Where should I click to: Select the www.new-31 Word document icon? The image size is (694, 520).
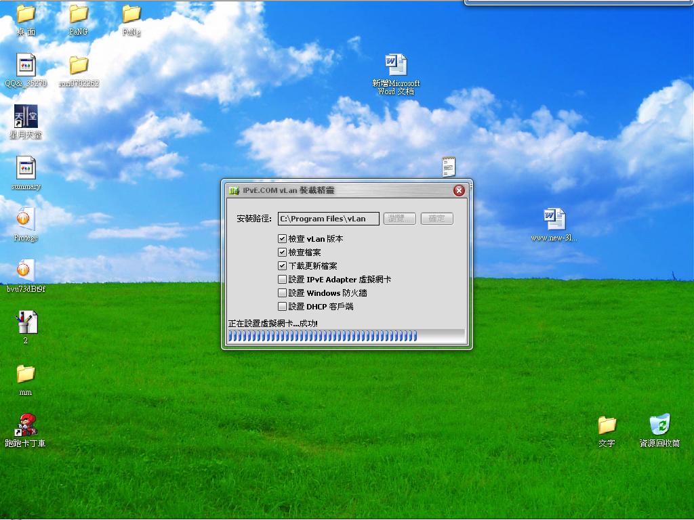pos(554,219)
